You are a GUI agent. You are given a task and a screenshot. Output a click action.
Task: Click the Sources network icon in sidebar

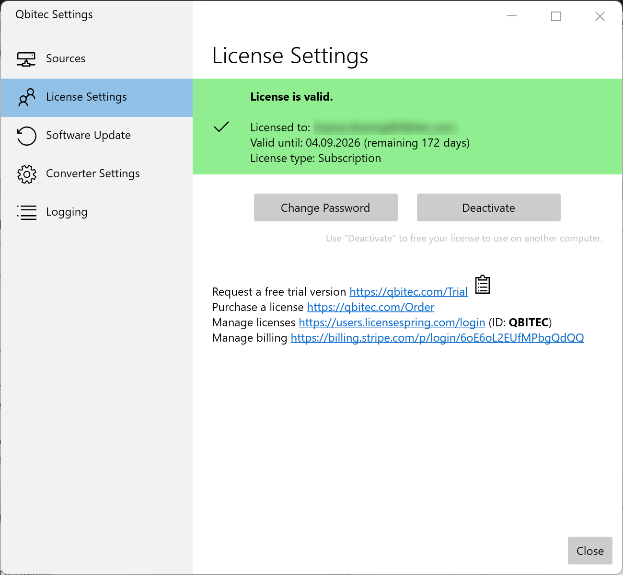(26, 59)
